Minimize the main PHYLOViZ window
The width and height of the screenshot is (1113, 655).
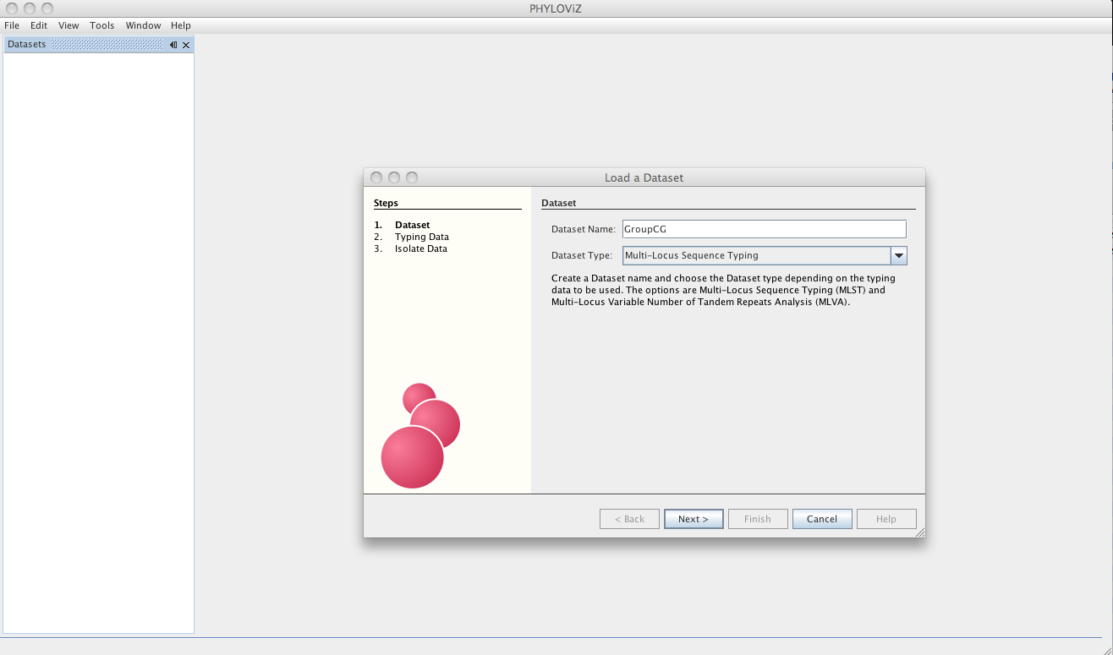tap(30, 8)
